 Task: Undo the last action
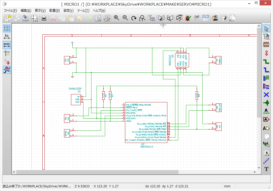tap(80, 18)
